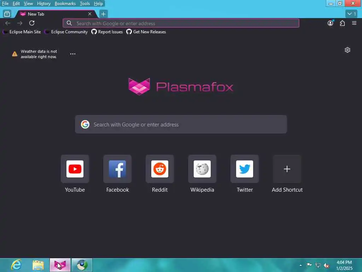Screen dimensions: 362x272
Task: Focus the center Google search box
Action: click(181, 124)
